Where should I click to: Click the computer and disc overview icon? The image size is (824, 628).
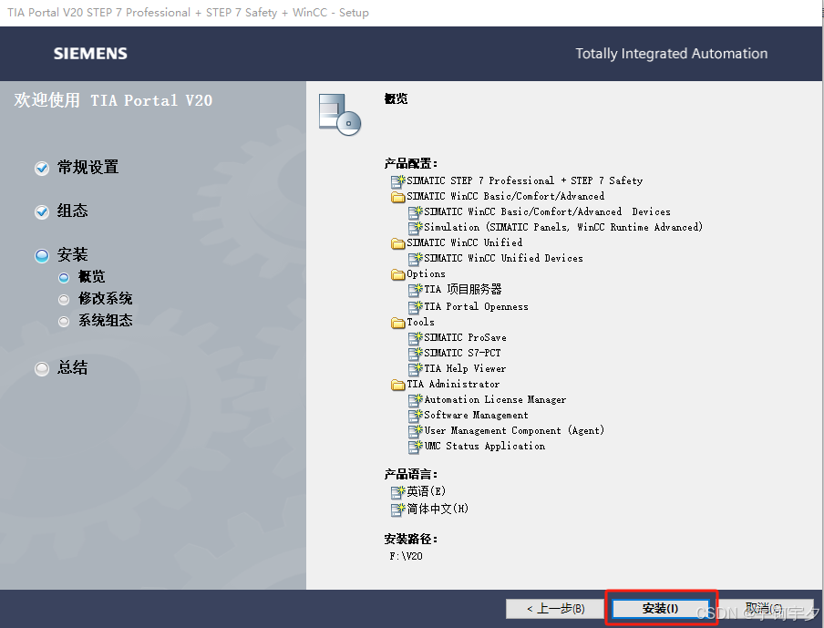pyautogui.click(x=339, y=115)
